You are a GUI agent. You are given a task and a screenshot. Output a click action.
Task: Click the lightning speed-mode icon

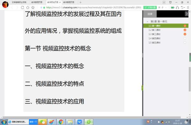pyautogui.click(x=163, y=7)
